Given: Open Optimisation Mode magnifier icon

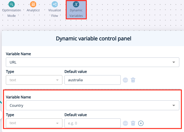Looking at the screenshot, I should click(11, 4).
